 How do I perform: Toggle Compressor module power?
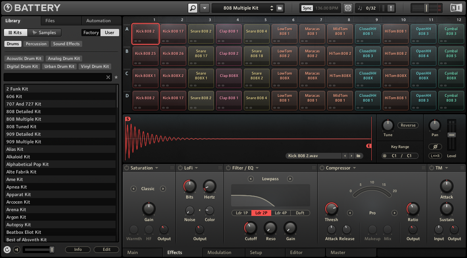(x=322, y=168)
